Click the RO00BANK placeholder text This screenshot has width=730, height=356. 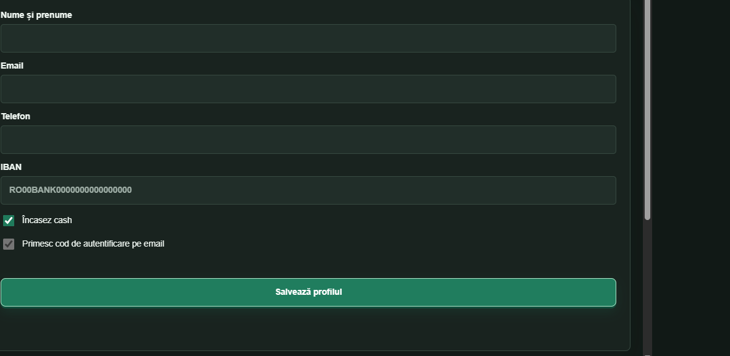(x=70, y=190)
